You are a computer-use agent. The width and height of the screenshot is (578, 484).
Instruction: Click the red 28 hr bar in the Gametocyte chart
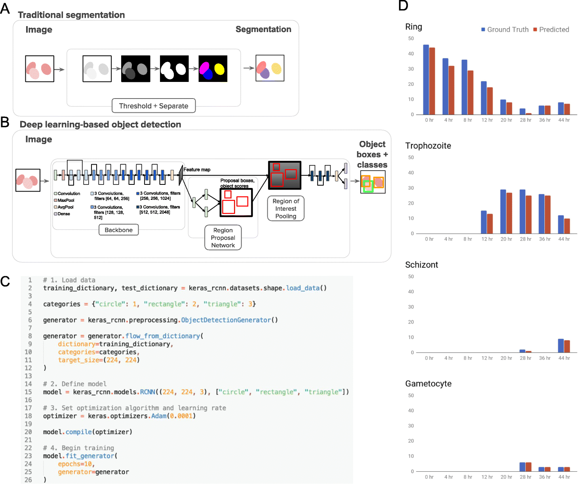(x=529, y=467)
